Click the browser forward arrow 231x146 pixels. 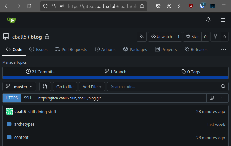coord(18,6)
